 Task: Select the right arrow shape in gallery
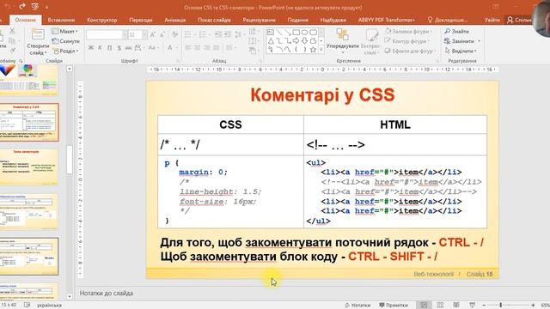[296, 41]
